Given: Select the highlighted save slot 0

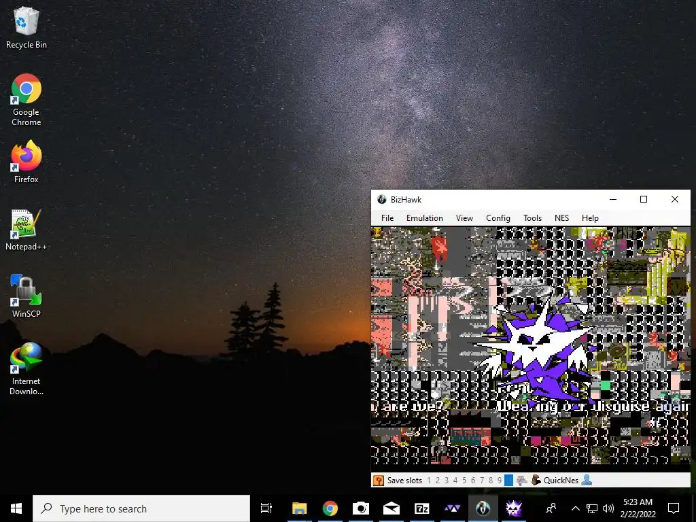Looking at the screenshot, I should point(508,481).
